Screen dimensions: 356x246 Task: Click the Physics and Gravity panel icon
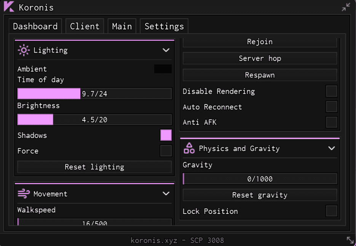pos(189,148)
